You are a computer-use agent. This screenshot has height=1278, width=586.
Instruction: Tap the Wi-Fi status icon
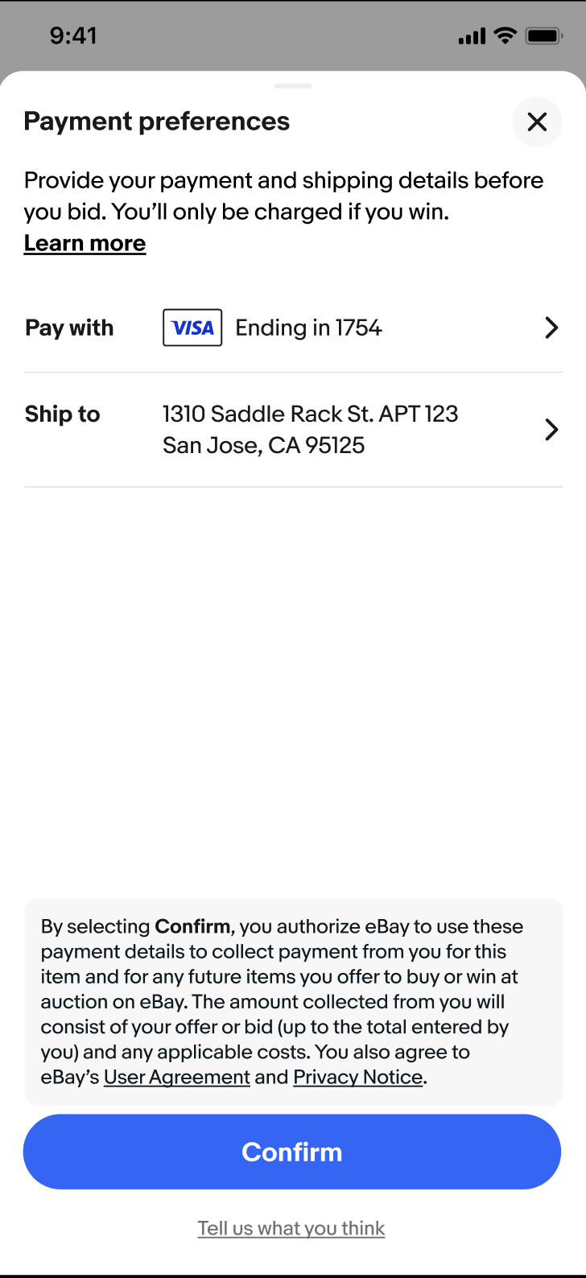[506, 35]
